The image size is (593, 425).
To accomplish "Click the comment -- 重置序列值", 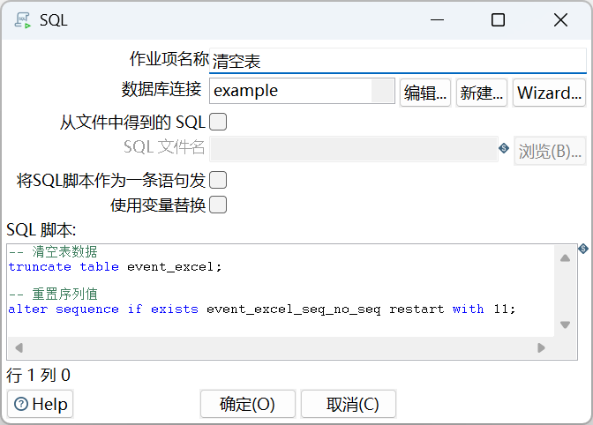I will click(x=53, y=294).
